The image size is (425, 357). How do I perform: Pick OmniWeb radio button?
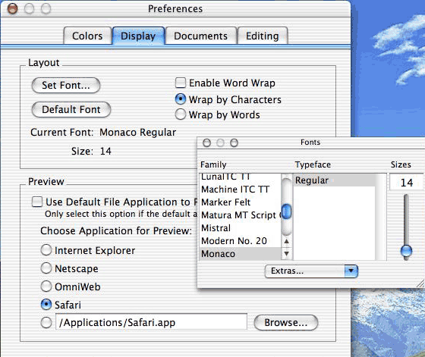click(x=46, y=287)
